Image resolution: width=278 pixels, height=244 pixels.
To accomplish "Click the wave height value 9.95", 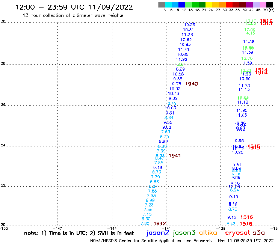I will 239,141.
